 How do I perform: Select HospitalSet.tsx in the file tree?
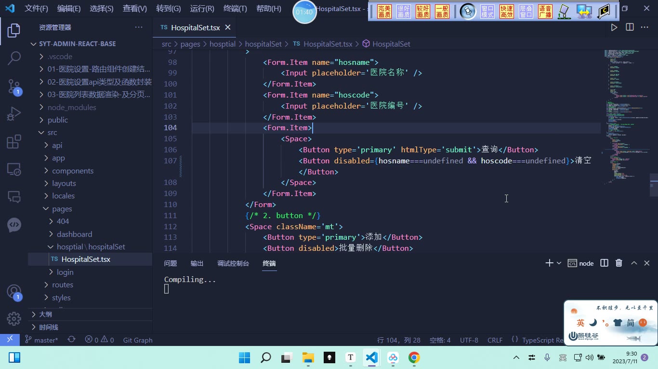point(90,259)
